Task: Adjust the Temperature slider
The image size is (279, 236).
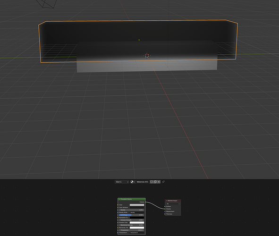Action: tap(132, 230)
